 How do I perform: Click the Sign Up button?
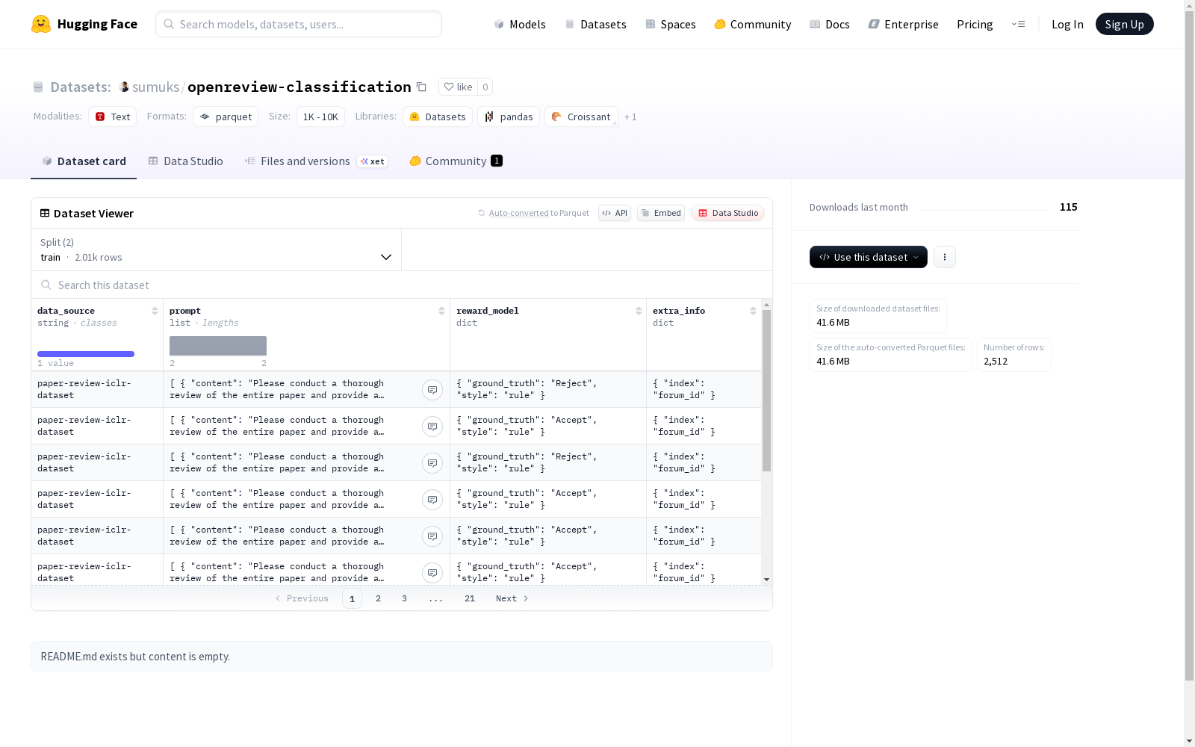point(1124,24)
